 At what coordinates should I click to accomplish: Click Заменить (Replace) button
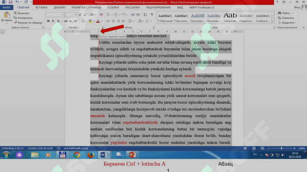click(286, 18)
